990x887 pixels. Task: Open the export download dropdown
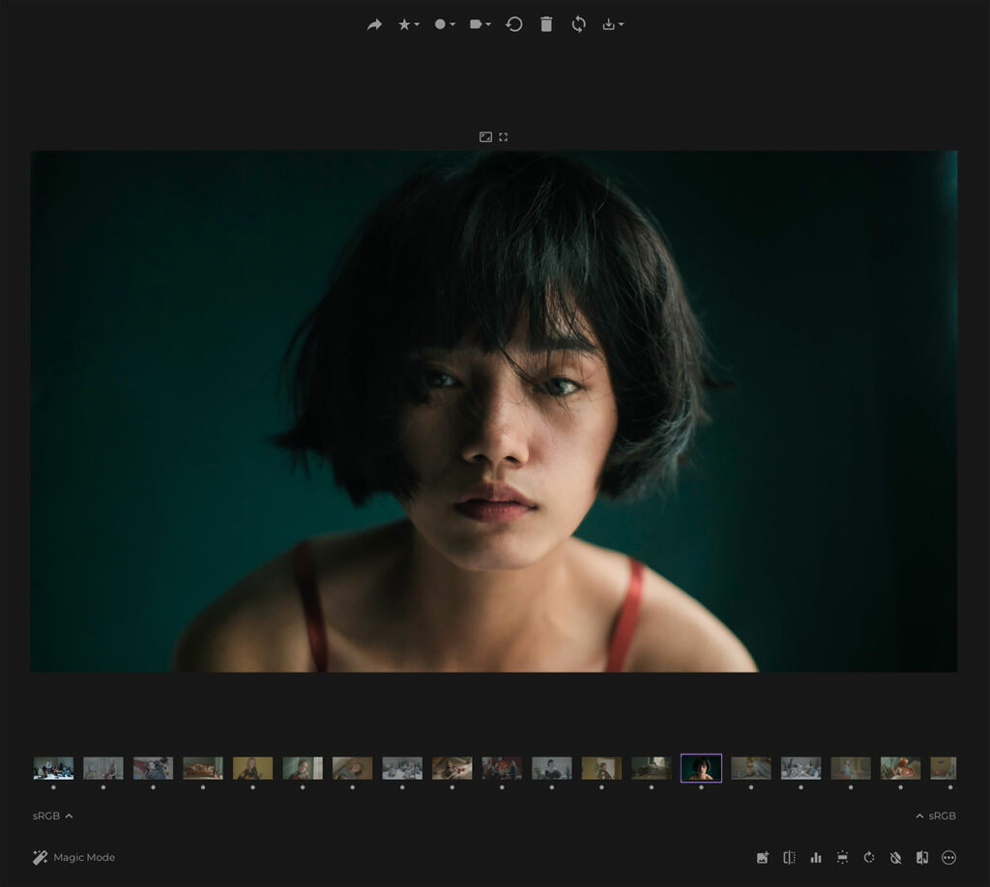(612, 24)
